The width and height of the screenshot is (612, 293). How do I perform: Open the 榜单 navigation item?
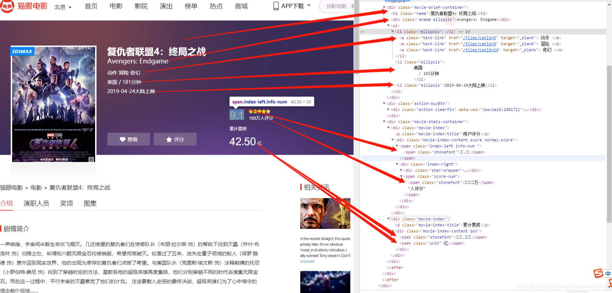pos(191,6)
